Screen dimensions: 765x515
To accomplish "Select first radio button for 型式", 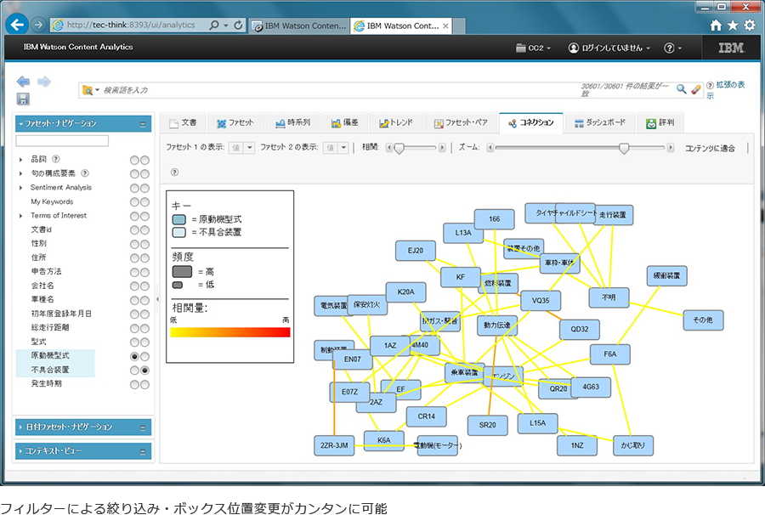I will [134, 342].
